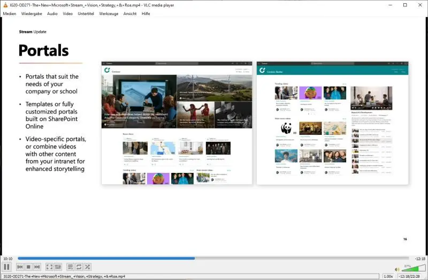
Task: Open the Wiedergabe menu
Action: (x=32, y=13)
